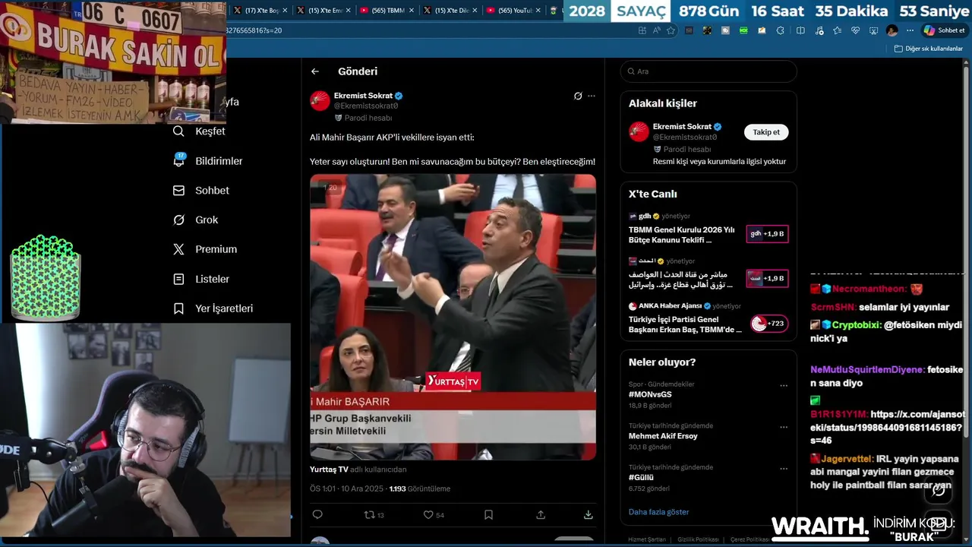Image resolution: width=972 pixels, height=547 pixels.
Task: Open browser settings three-dot menu
Action: [910, 30]
